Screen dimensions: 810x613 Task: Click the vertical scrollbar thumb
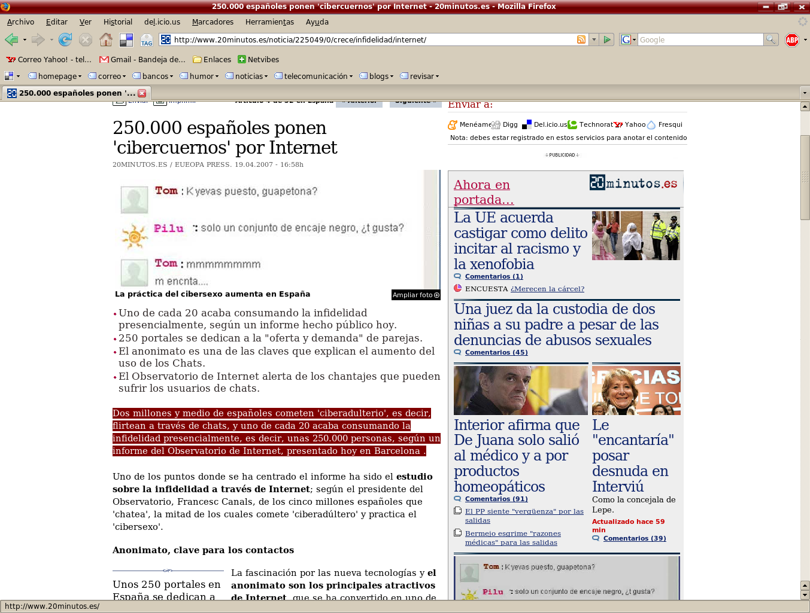[805, 177]
